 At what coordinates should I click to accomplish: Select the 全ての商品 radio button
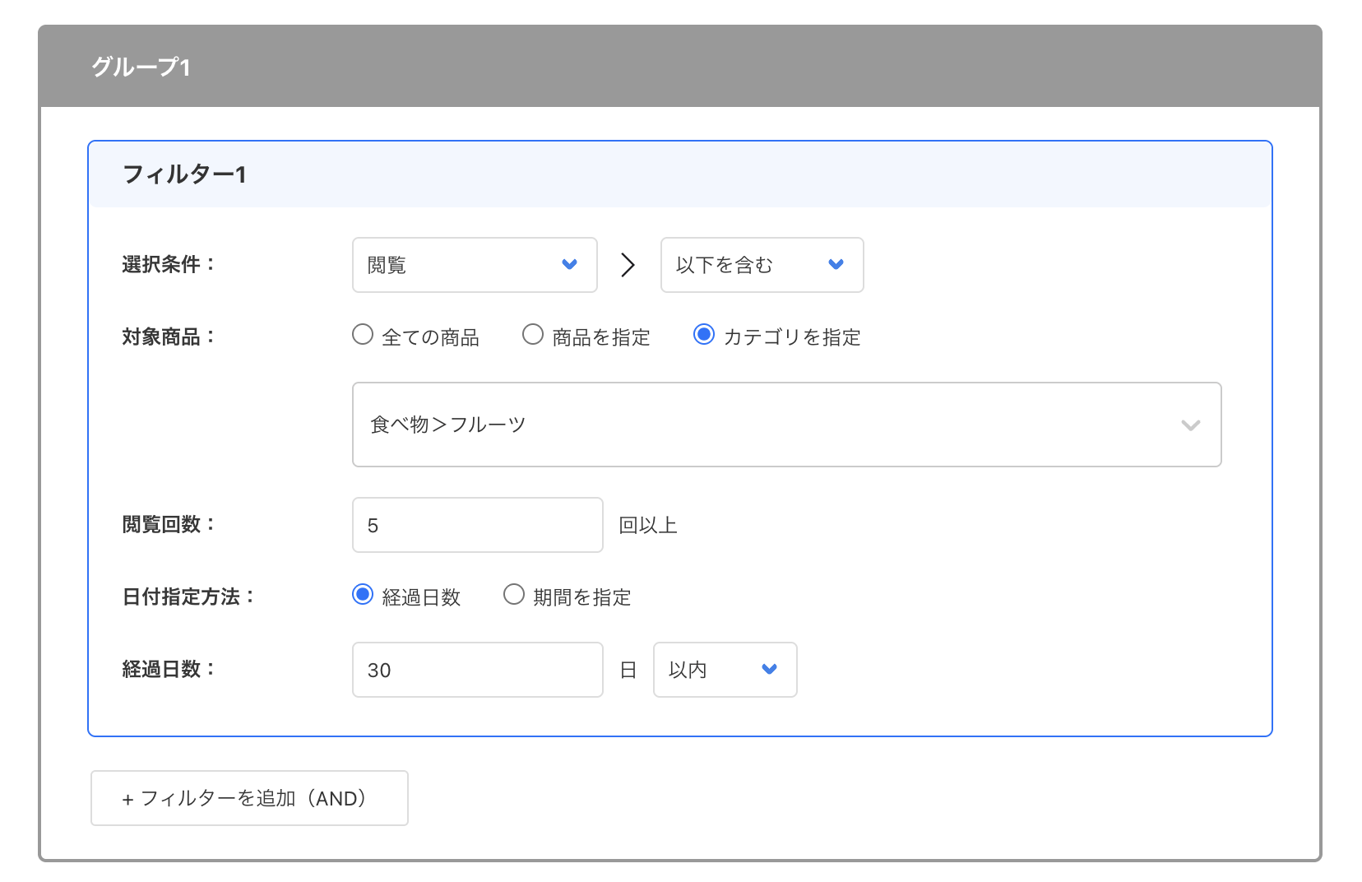click(362, 335)
